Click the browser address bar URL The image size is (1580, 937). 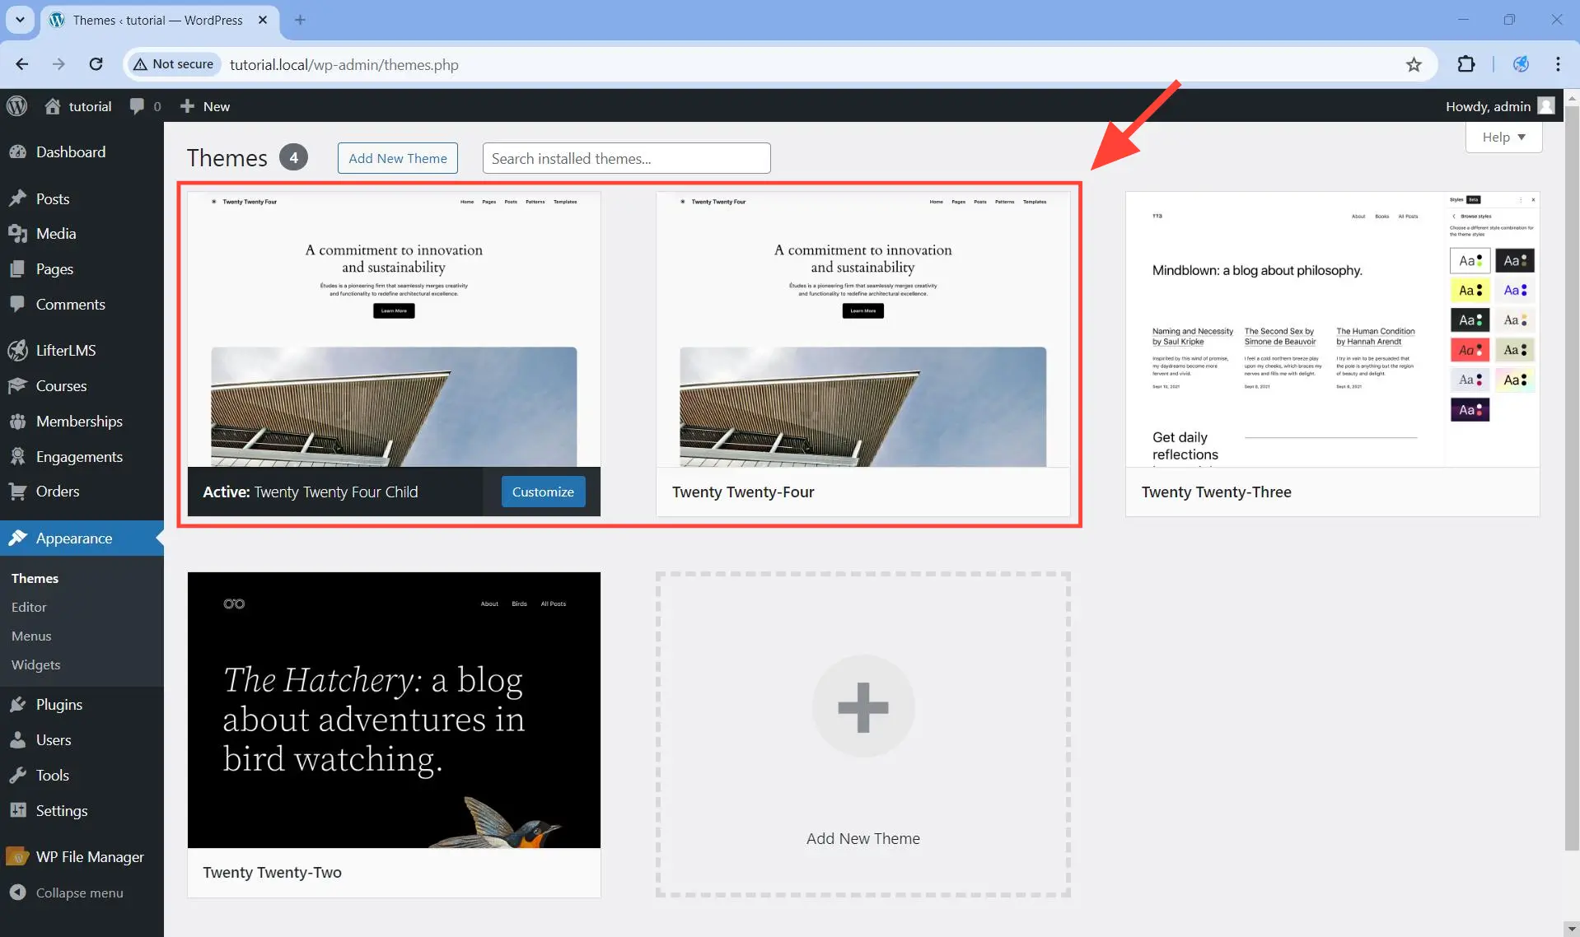pyautogui.click(x=344, y=64)
